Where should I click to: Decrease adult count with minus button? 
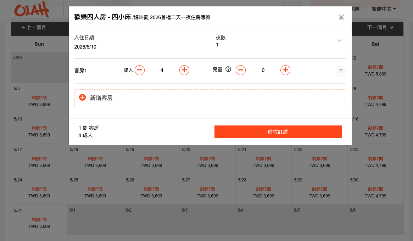140,70
